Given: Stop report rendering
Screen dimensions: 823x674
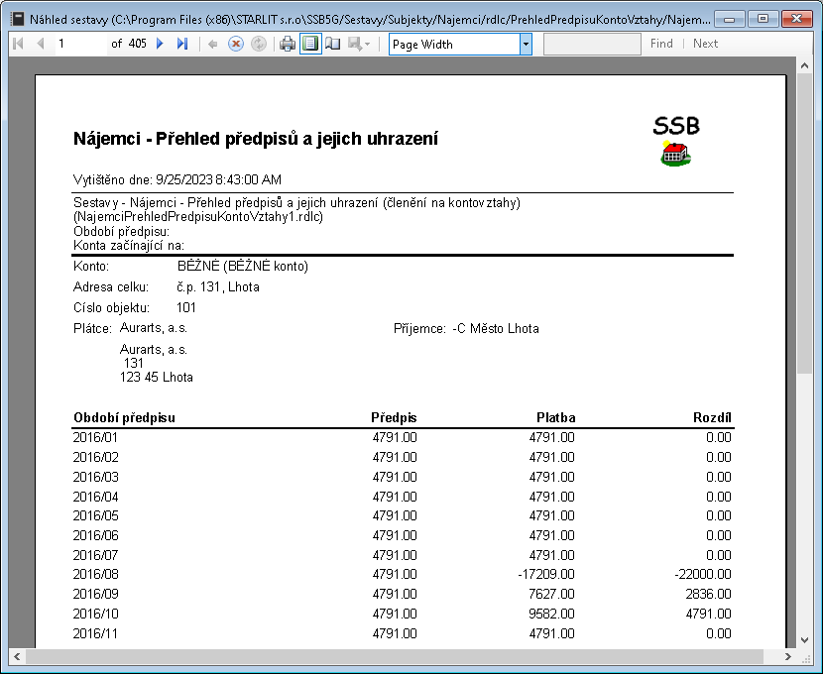Looking at the screenshot, I should click(235, 44).
